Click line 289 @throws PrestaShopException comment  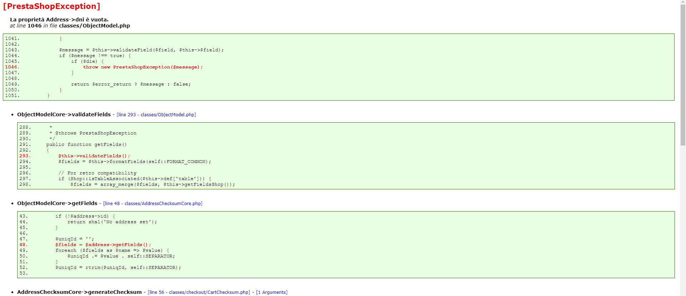click(x=93, y=133)
